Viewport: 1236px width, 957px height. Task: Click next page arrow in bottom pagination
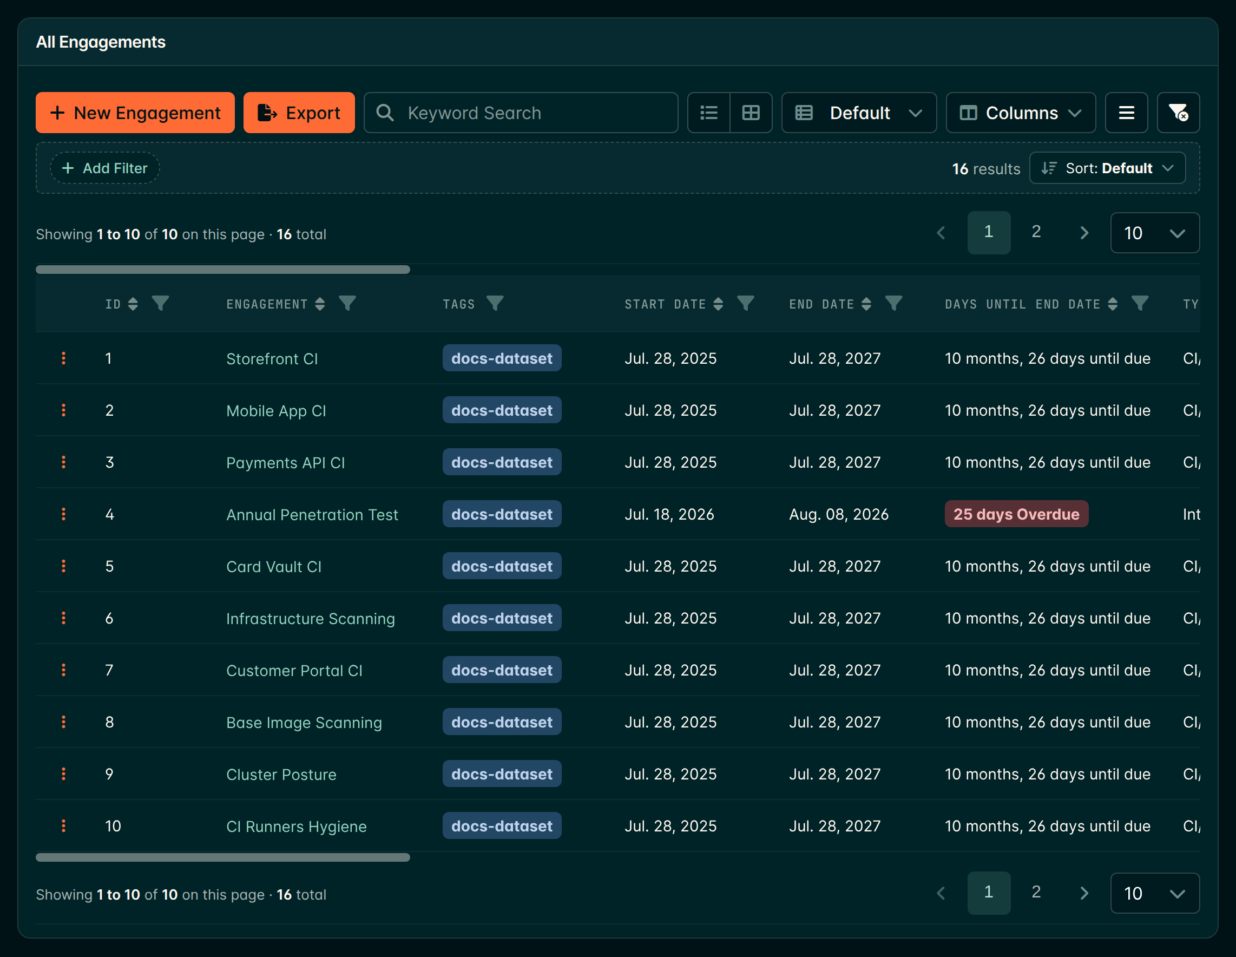tap(1084, 893)
